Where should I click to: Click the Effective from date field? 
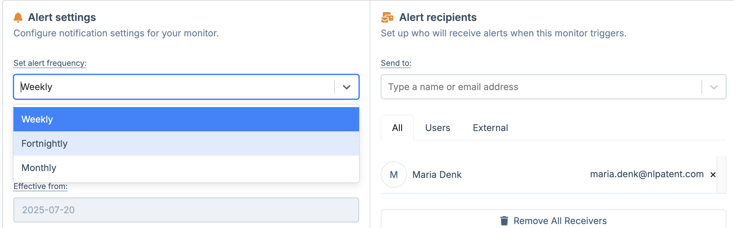click(x=186, y=210)
